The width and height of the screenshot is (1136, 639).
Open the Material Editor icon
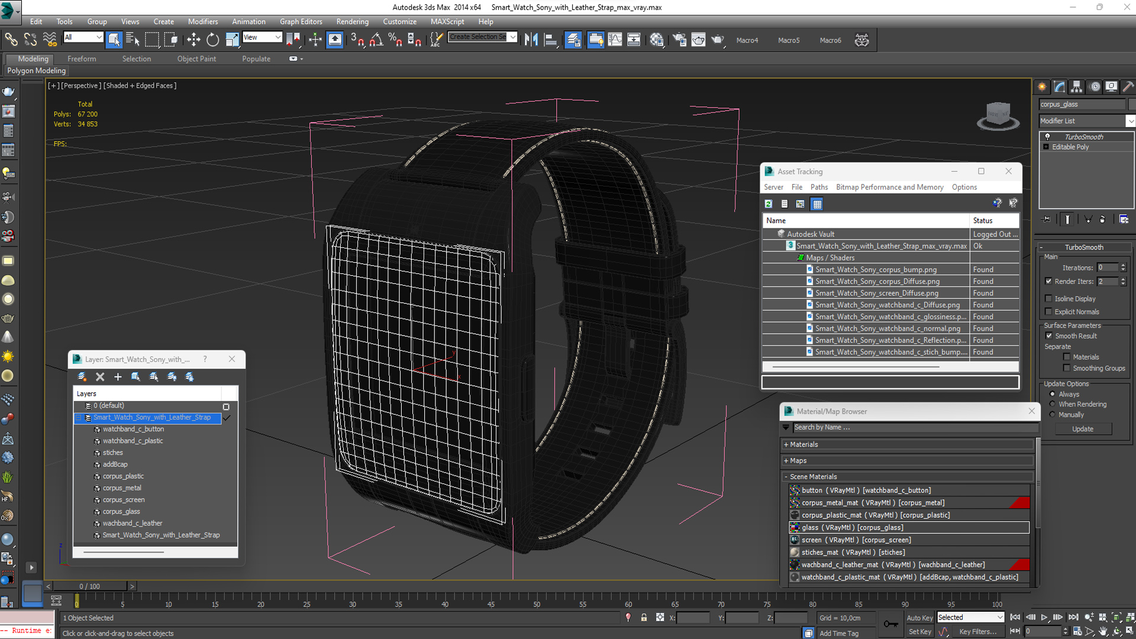click(657, 40)
